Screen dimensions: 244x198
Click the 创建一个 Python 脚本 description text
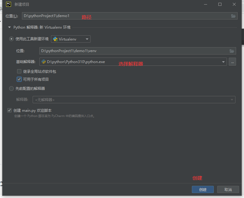click(55, 116)
